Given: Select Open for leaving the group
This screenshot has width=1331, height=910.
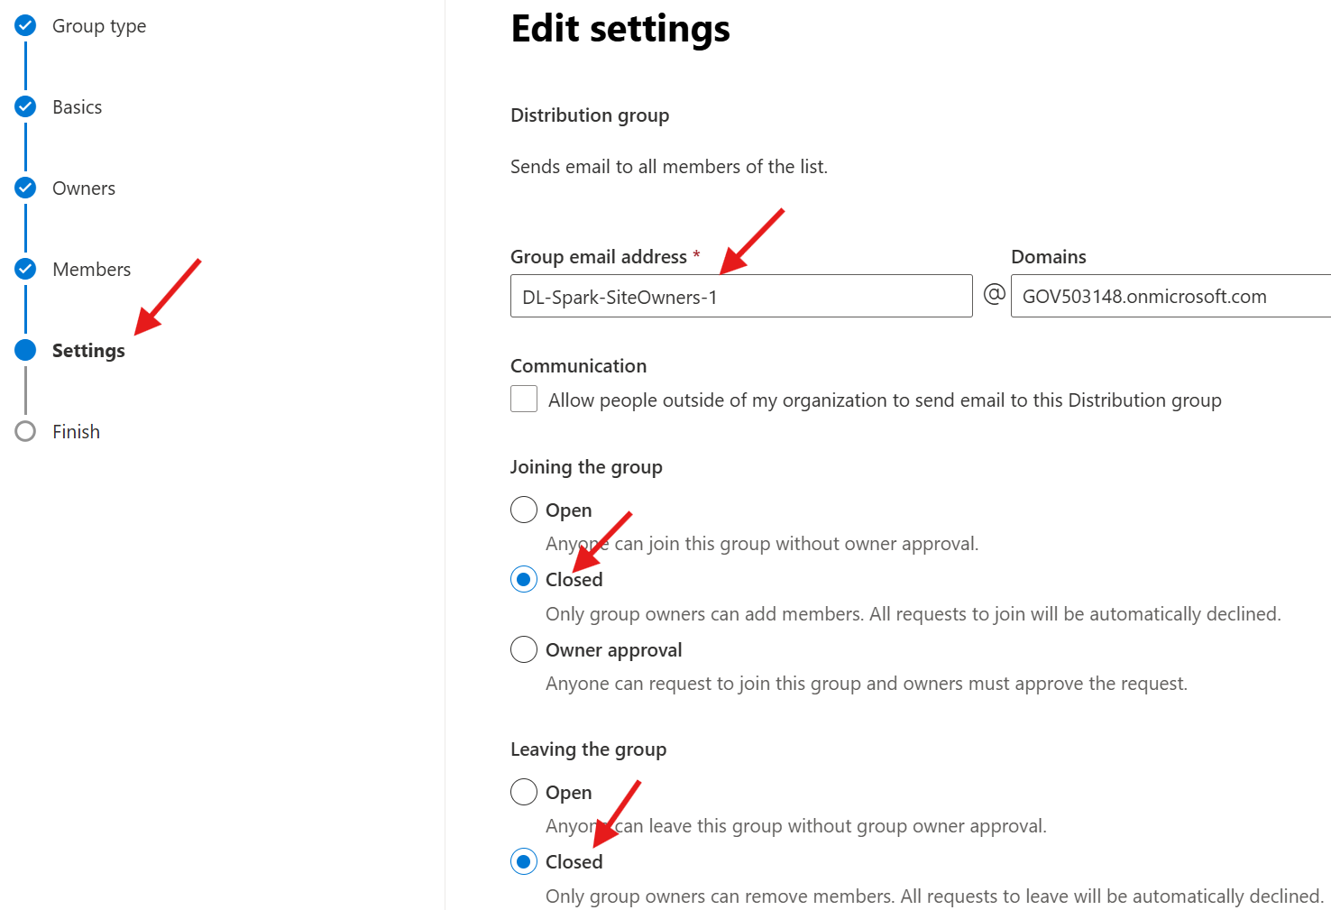Looking at the screenshot, I should point(524,793).
